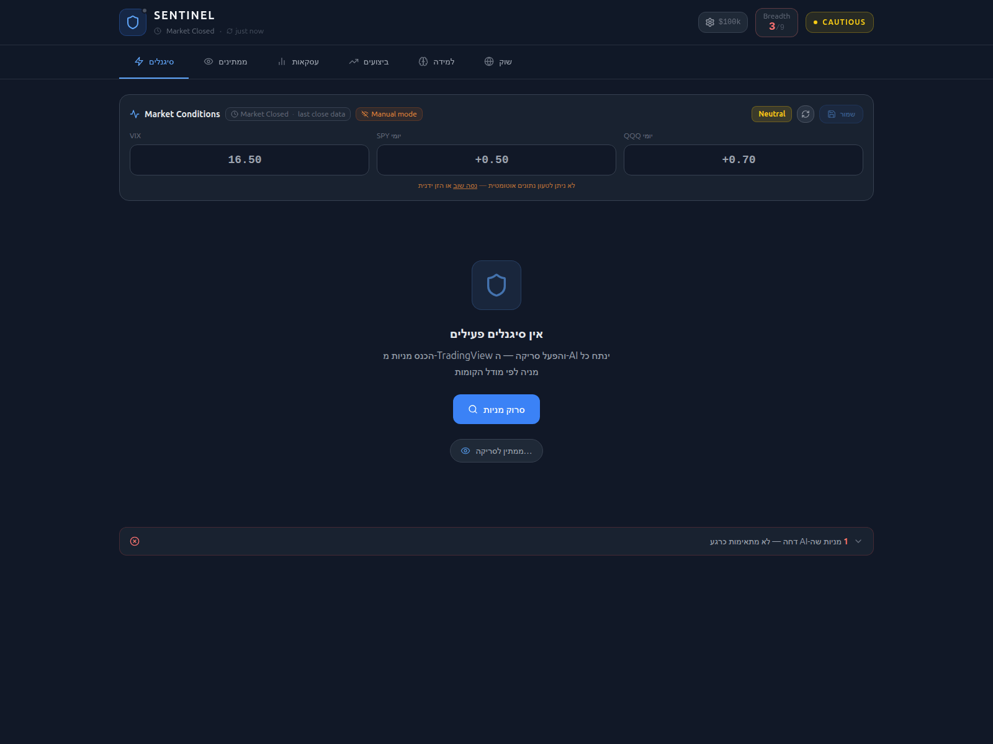The height and width of the screenshot is (744, 993).
Task: Click the Breadth 3/9 indicator
Action: [776, 22]
